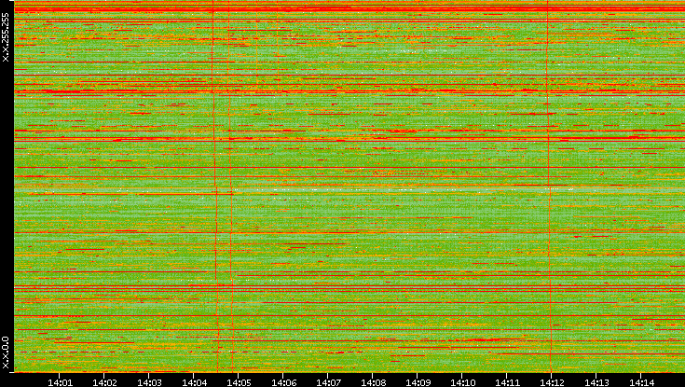Click the 14:08 time axis label
The height and width of the screenshot is (387, 685).
point(373,382)
